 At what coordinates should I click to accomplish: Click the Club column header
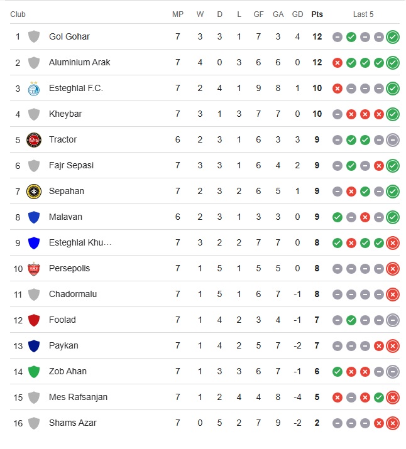18,14
